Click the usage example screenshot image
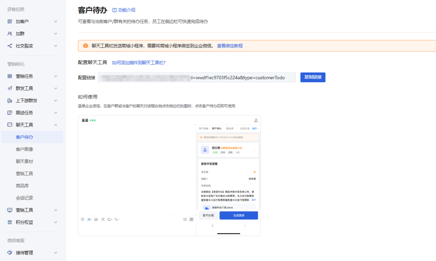Image resolution: width=436 pixels, height=261 pixels. pyautogui.click(x=169, y=175)
